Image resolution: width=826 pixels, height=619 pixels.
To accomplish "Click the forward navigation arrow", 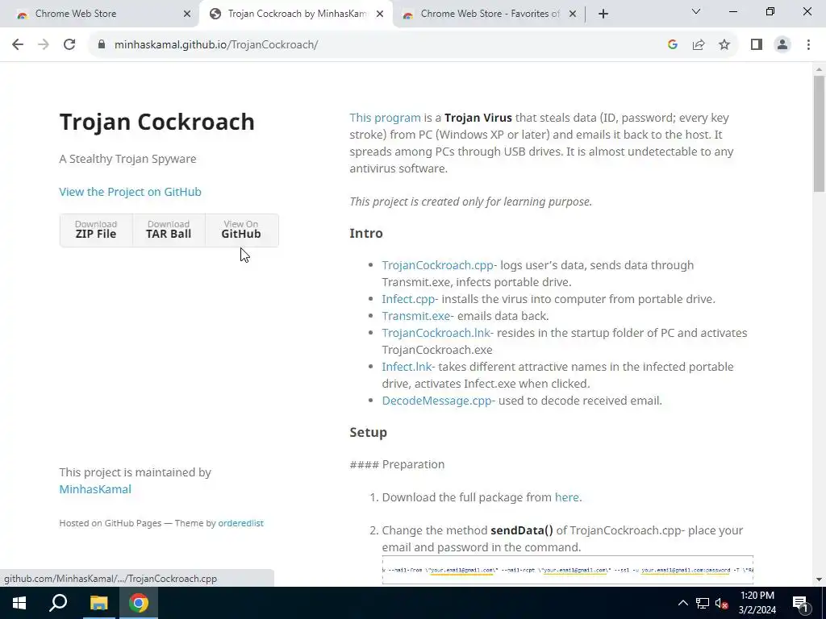I will point(44,45).
